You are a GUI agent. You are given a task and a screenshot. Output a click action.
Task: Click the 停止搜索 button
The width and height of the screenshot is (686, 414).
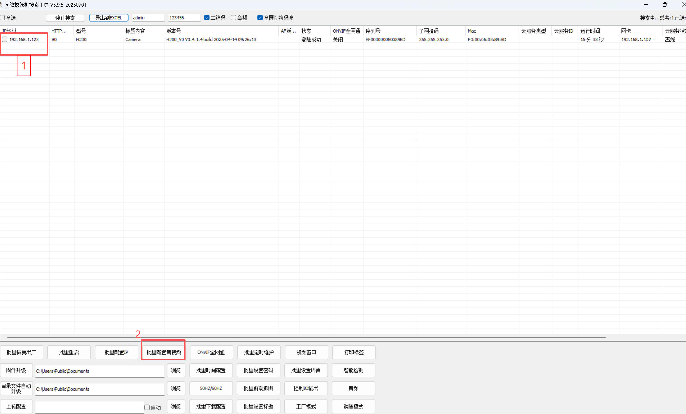coord(65,18)
